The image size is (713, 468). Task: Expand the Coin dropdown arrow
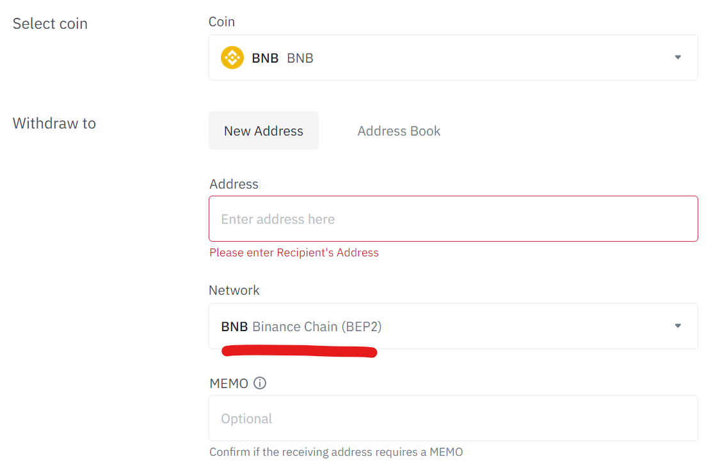[x=678, y=58]
